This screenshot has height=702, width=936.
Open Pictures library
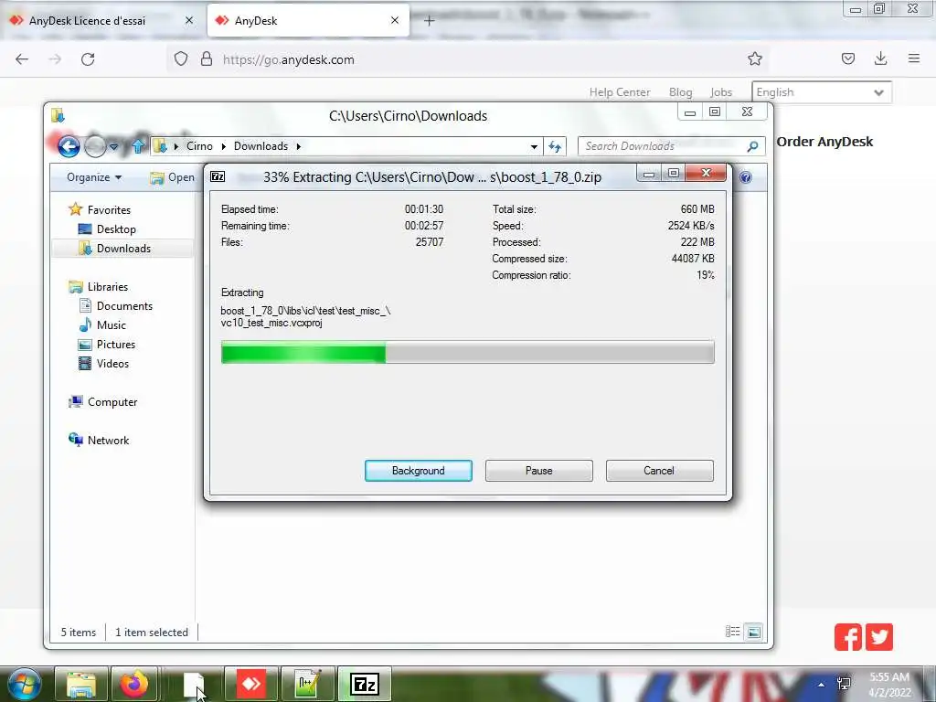[107, 345]
